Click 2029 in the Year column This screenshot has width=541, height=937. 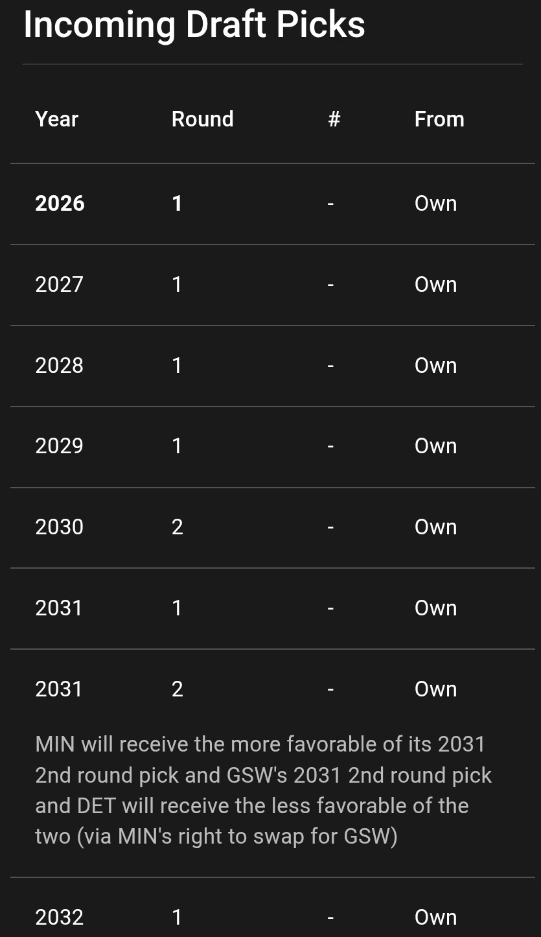tap(59, 446)
